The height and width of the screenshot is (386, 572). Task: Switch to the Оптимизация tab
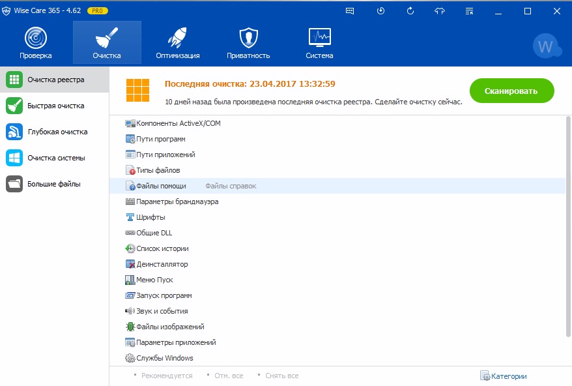[x=177, y=43]
